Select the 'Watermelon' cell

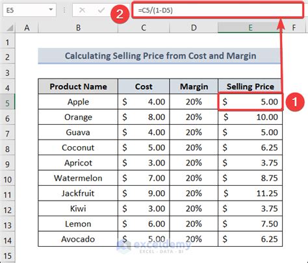coord(78,178)
